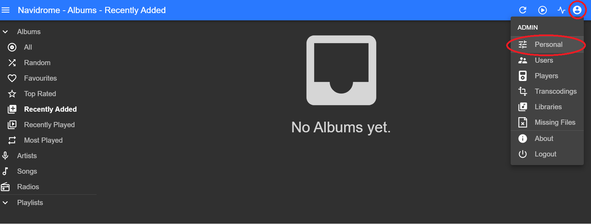This screenshot has height=224, width=591.
Task: Collapse the Playlists section chevron
Action: click(x=5, y=203)
